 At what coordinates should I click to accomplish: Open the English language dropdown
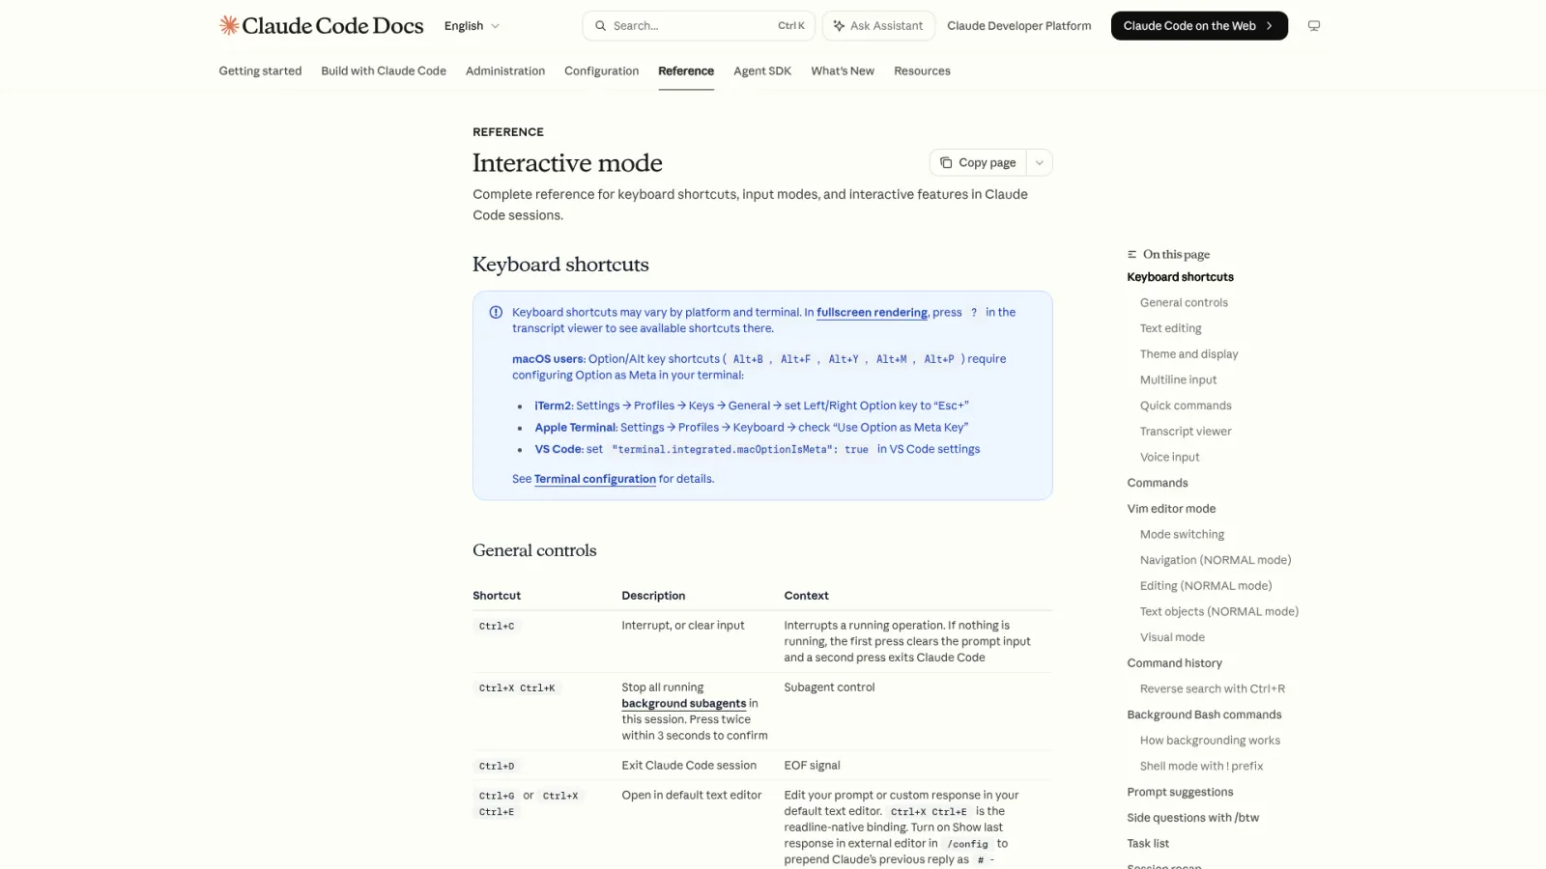click(x=472, y=26)
